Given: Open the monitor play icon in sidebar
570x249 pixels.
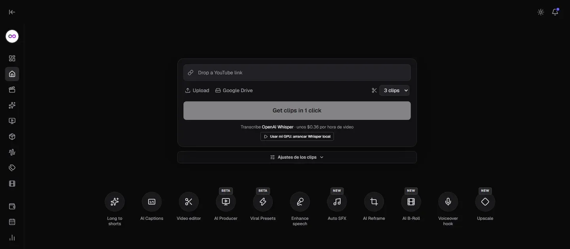Looking at the screenshot, I should click(12, 121).
